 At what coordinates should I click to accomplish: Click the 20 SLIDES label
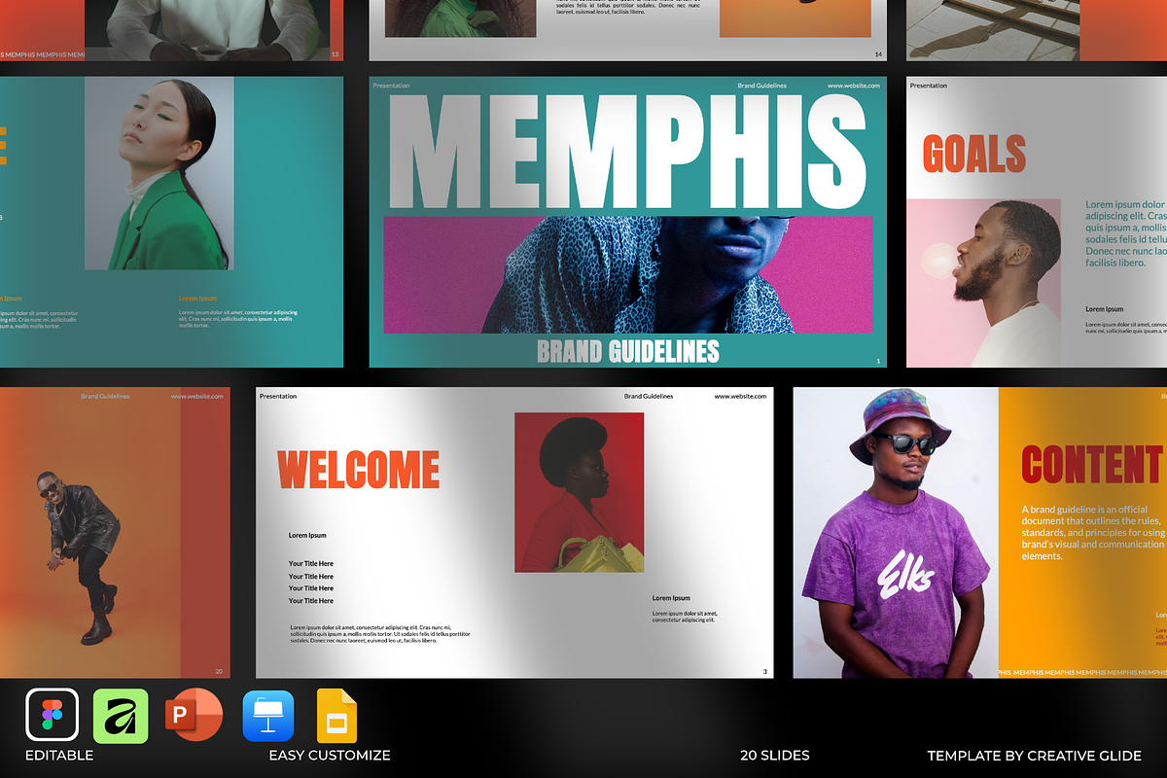pos(773,756)
